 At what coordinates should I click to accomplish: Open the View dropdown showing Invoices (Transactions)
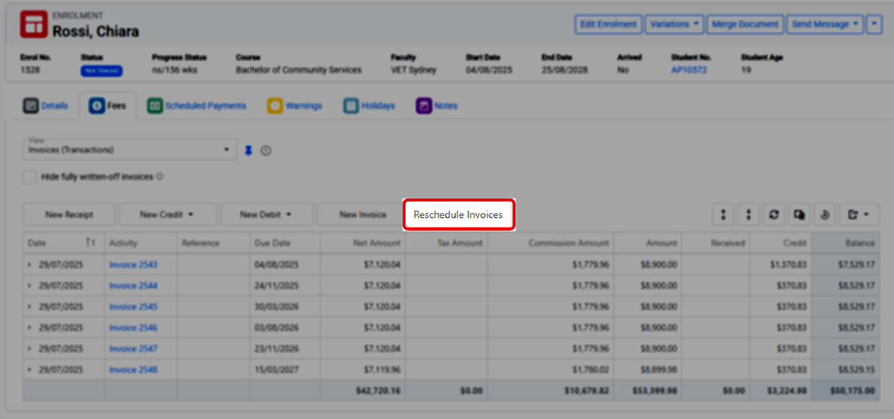tap(130, 150)
